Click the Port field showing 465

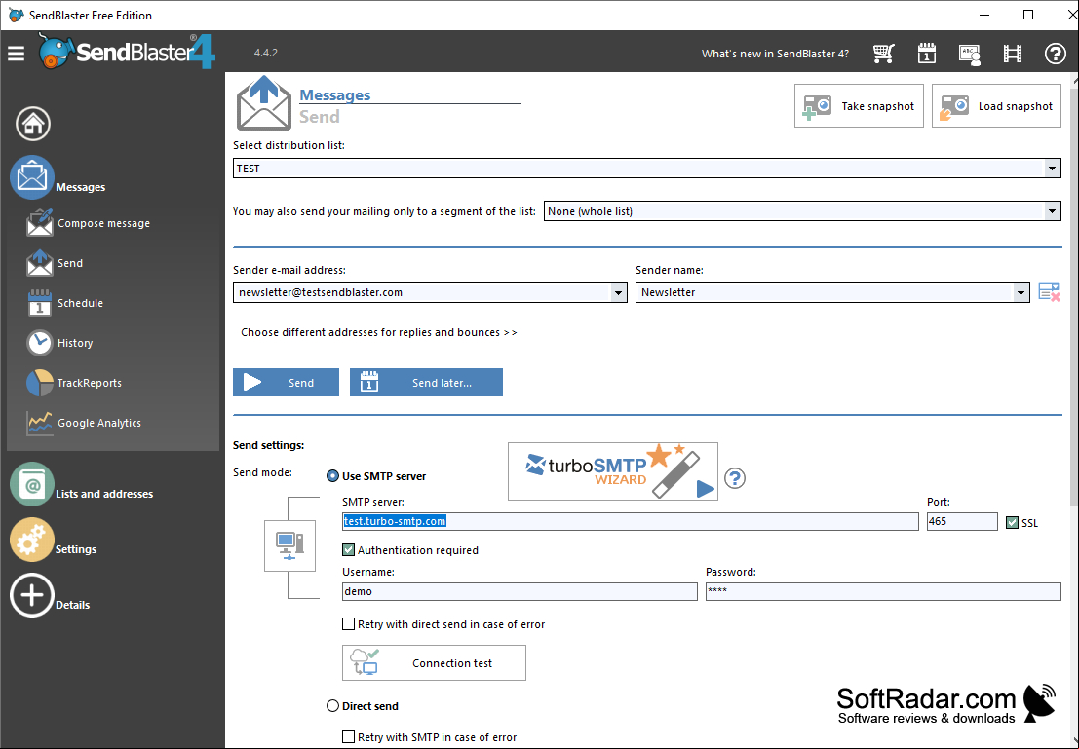coord(962,521)
